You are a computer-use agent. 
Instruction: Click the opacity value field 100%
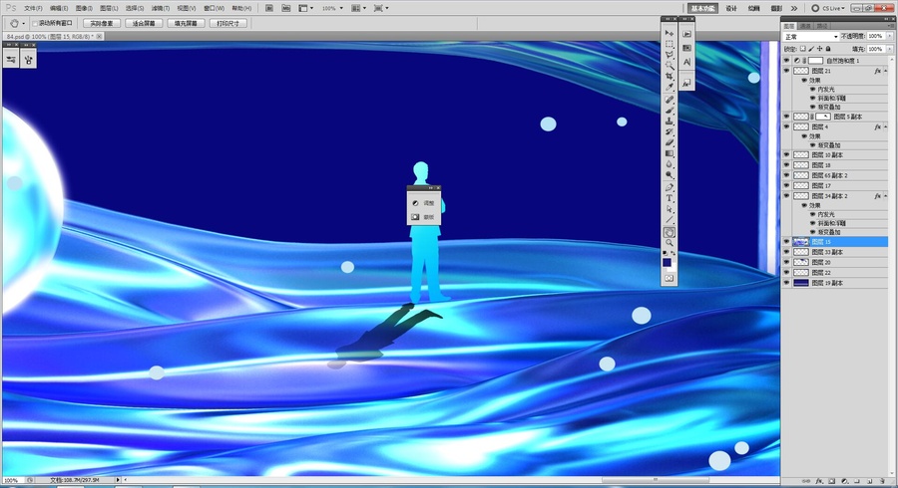875,36
